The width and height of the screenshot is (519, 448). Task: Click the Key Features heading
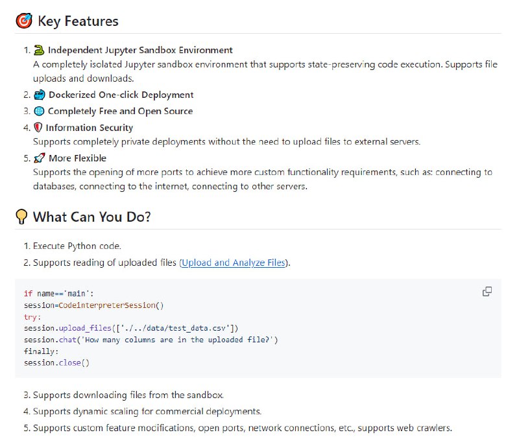78,21
